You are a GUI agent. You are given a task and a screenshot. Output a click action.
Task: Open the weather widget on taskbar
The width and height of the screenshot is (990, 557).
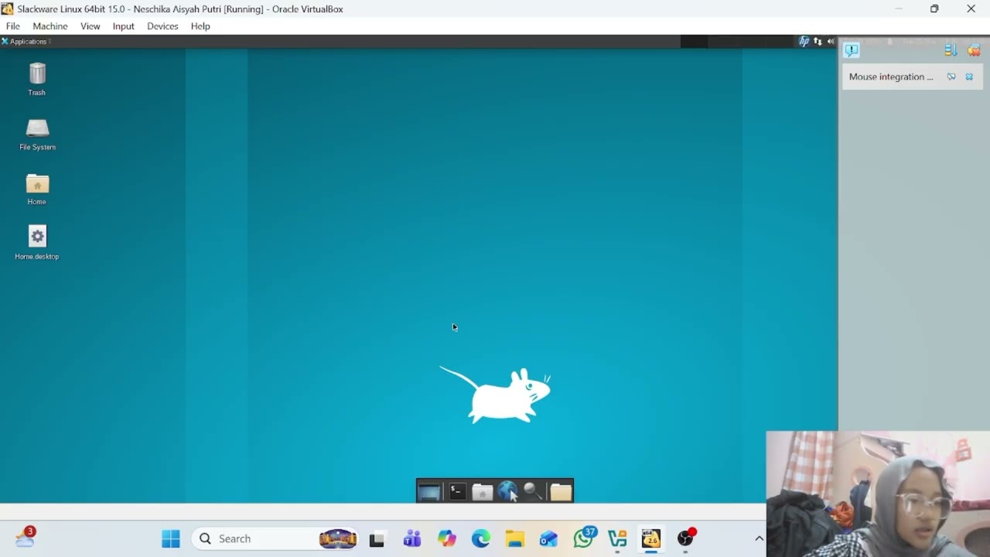pos(25,537)
